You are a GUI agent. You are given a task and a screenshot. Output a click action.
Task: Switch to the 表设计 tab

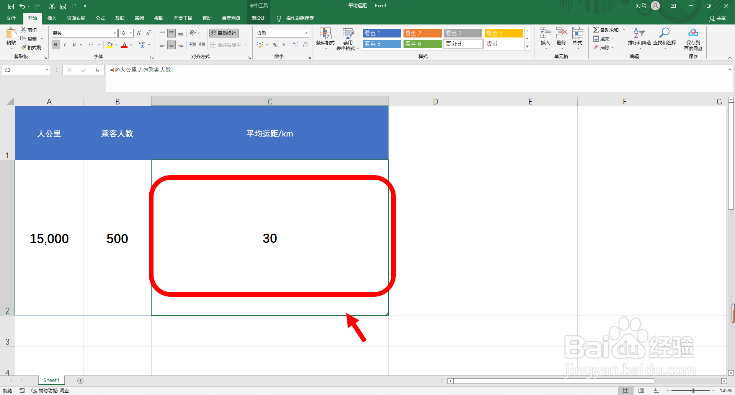click(258, 18)
